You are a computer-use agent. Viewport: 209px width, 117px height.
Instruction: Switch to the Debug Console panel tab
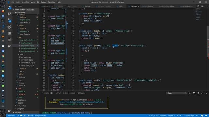point(69,93)
